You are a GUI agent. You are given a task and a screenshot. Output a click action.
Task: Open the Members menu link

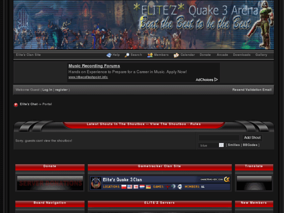(x=161, y=55)
